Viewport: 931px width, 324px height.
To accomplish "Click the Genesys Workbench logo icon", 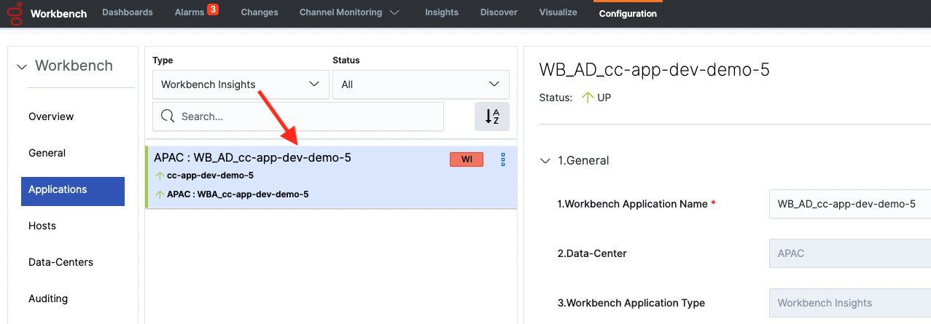I will point(15,13).
